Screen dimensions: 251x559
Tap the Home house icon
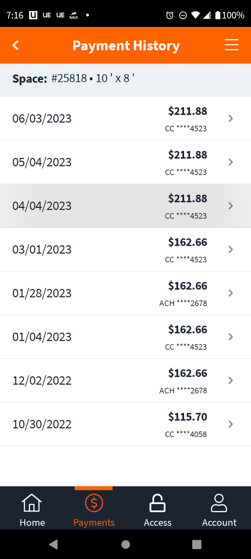32,503
